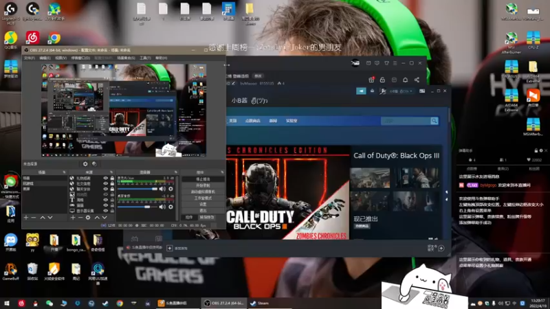
Task: Click 退出 button in OBS controls
Action: click(x=203, y=211)
